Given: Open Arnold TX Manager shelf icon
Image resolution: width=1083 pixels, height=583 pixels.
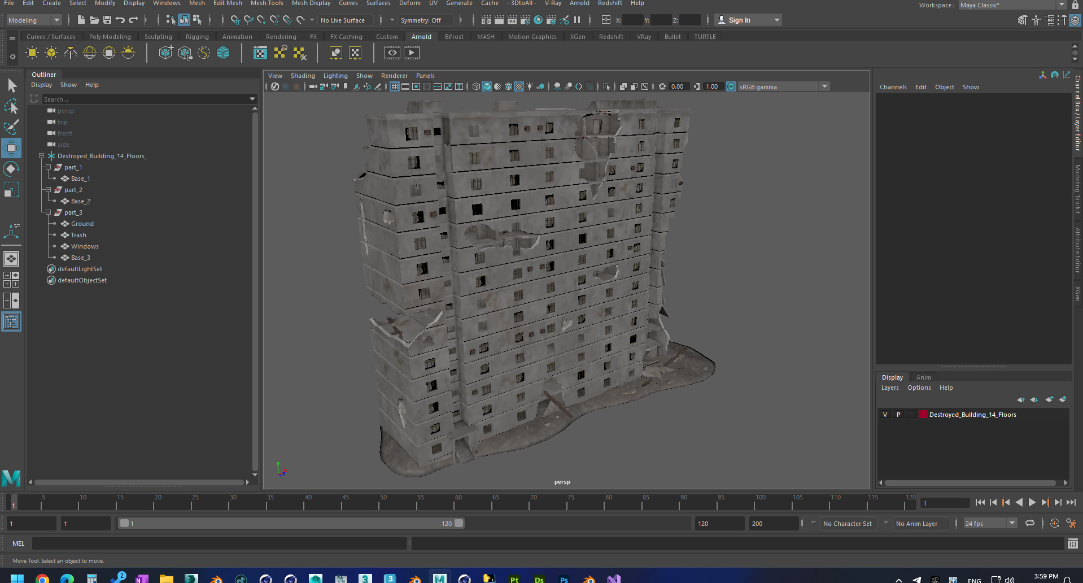Looking at the screenshot, I should (x=260, y=53).
